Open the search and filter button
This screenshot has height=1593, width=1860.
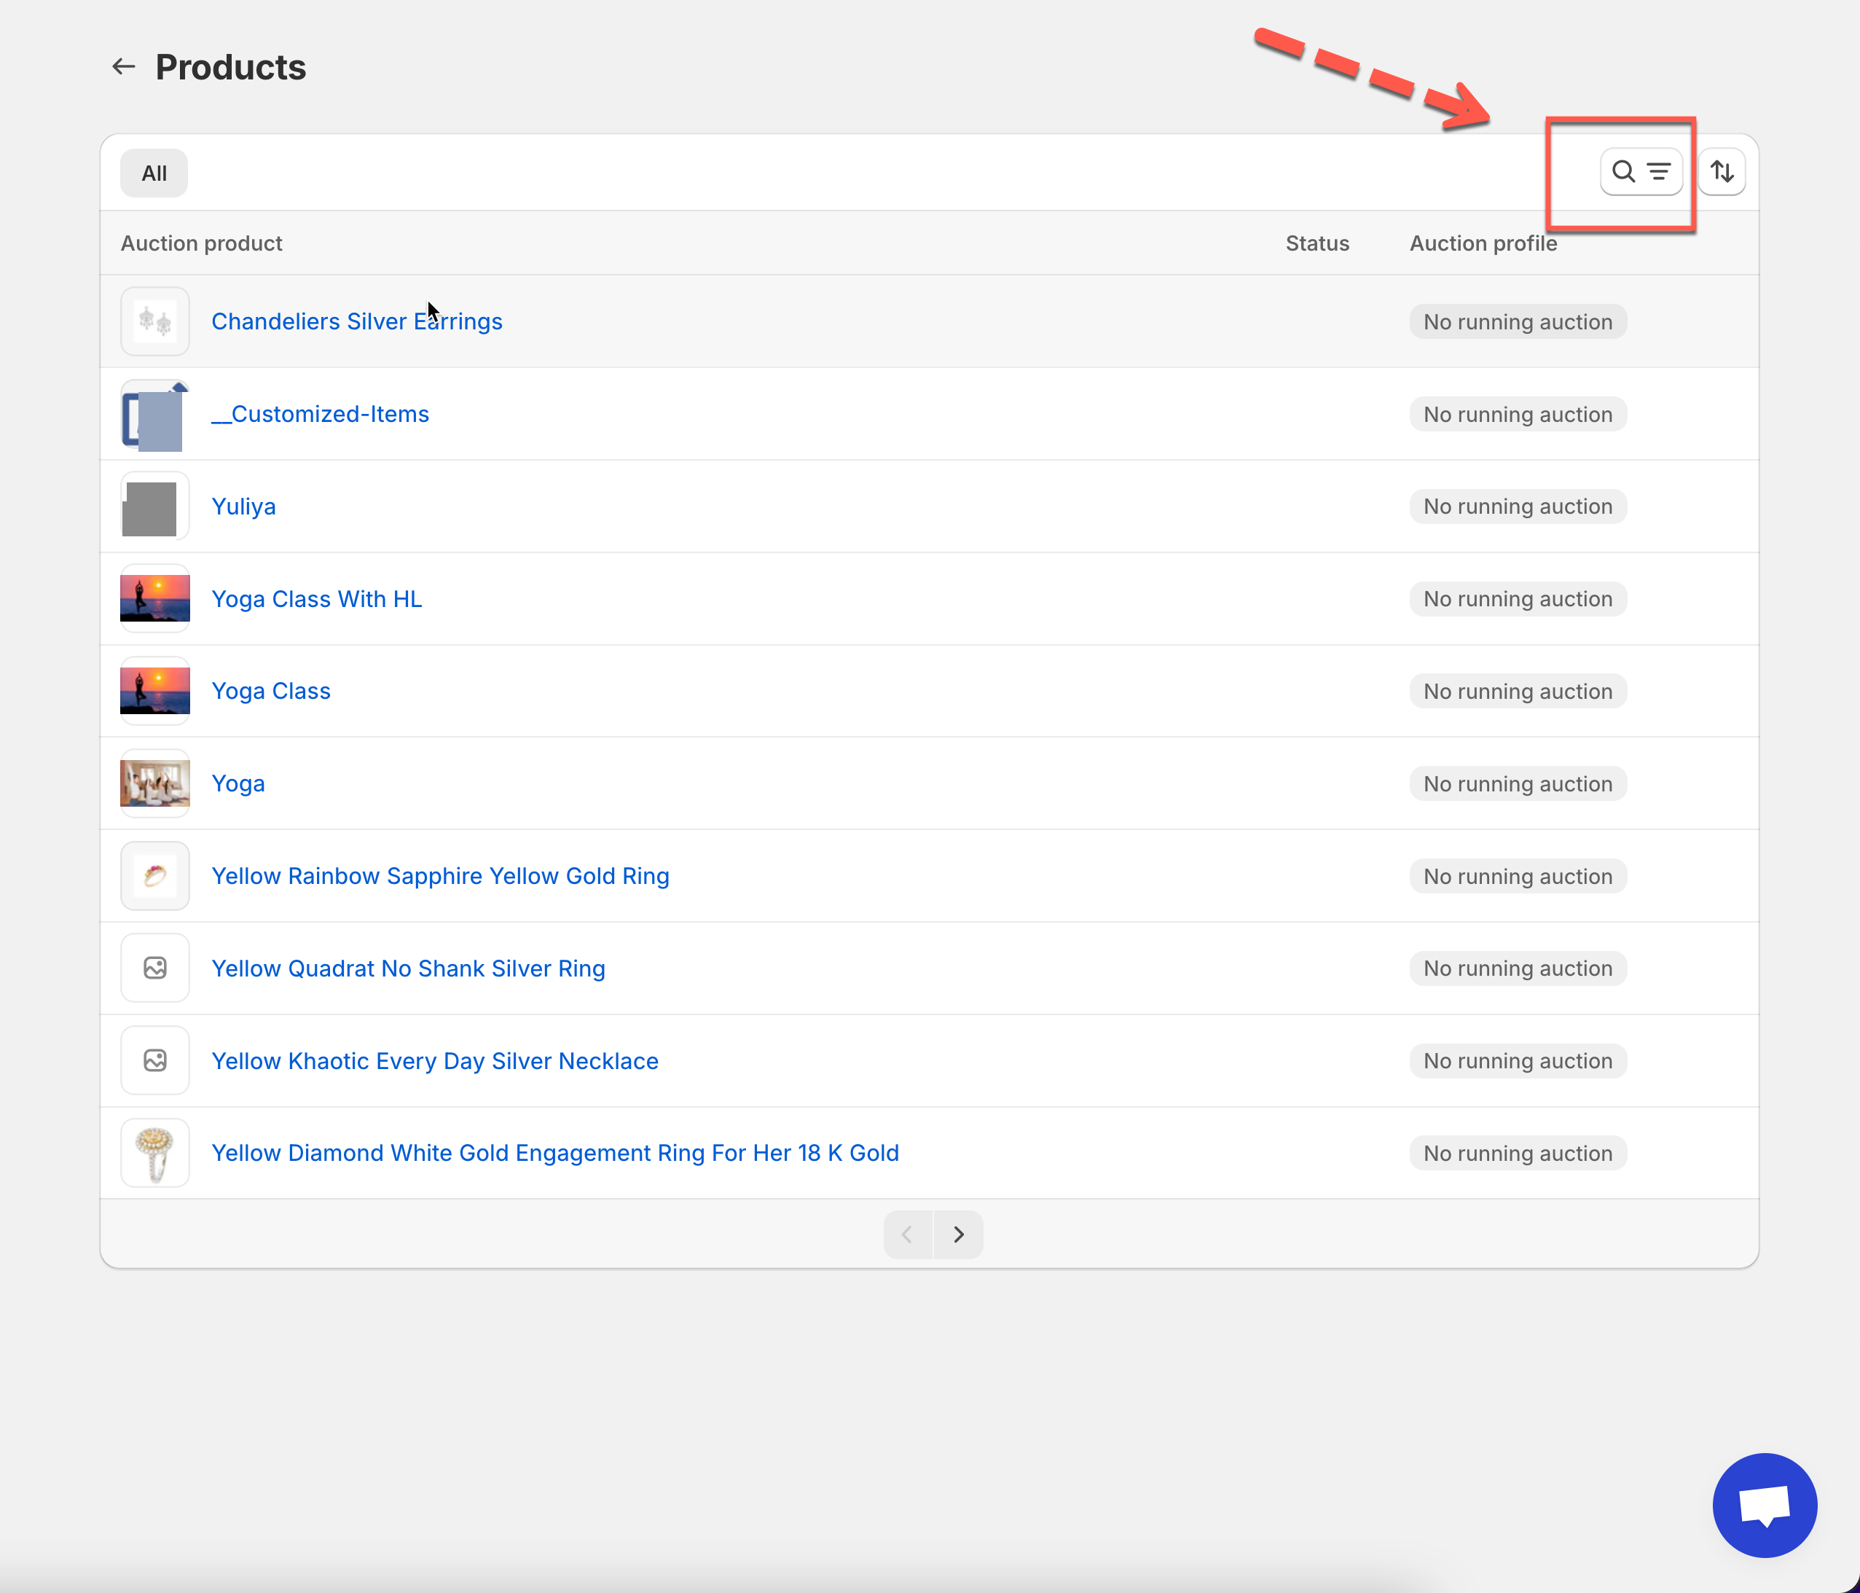point(1640,171)
